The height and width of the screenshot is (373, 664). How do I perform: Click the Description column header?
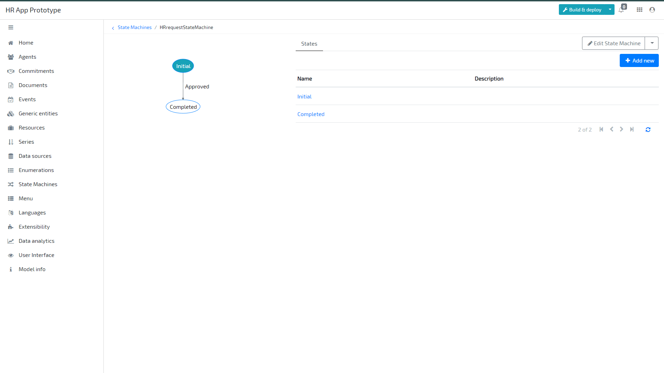tap(489, 79)
